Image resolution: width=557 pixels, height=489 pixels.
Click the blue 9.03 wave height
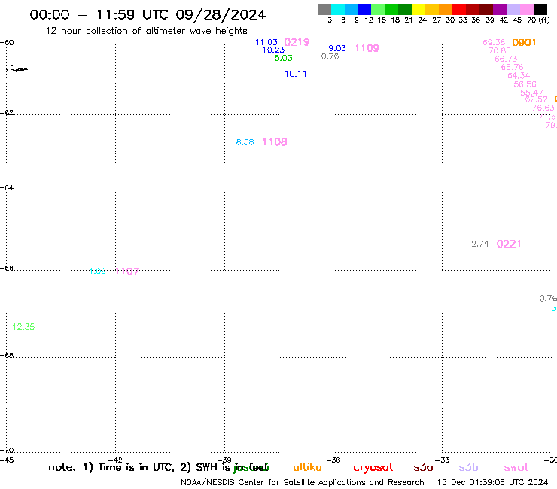coord(337,48)
